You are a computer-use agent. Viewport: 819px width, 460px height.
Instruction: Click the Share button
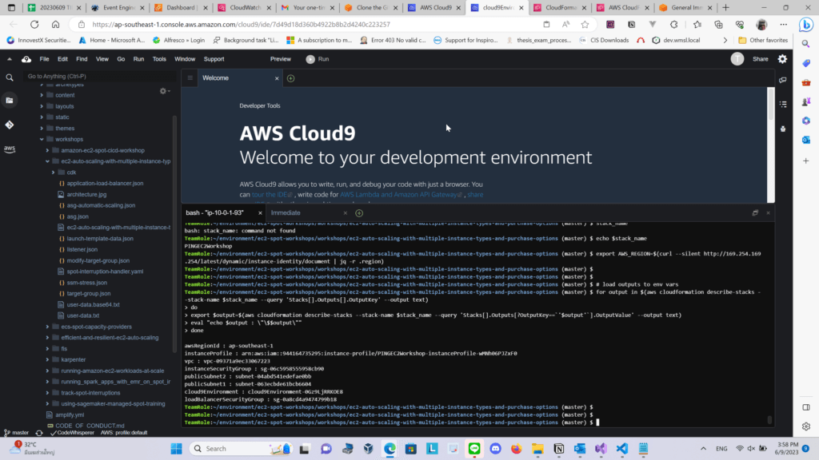pos(761,59)
